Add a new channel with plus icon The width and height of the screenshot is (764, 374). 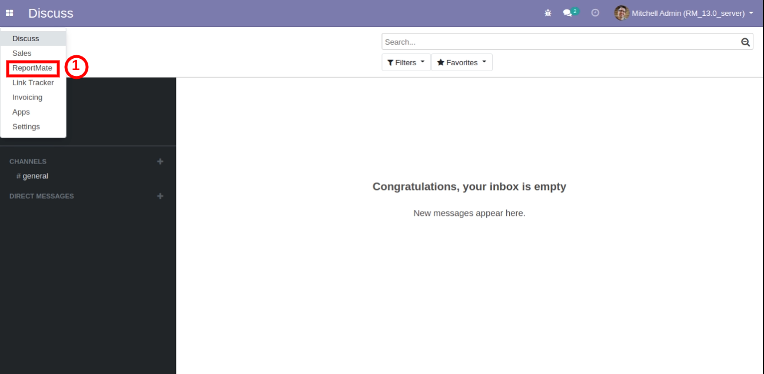point(160,161)
